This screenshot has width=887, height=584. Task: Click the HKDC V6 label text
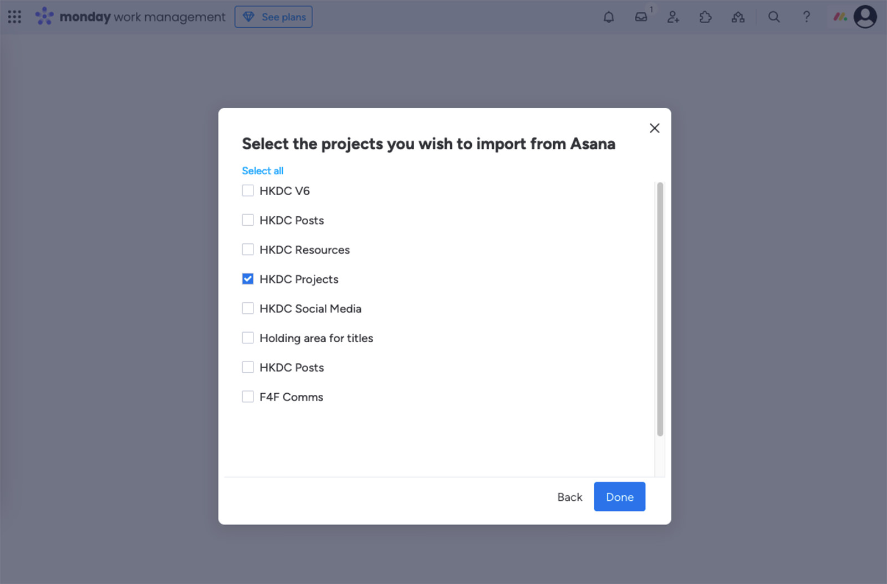284,191
